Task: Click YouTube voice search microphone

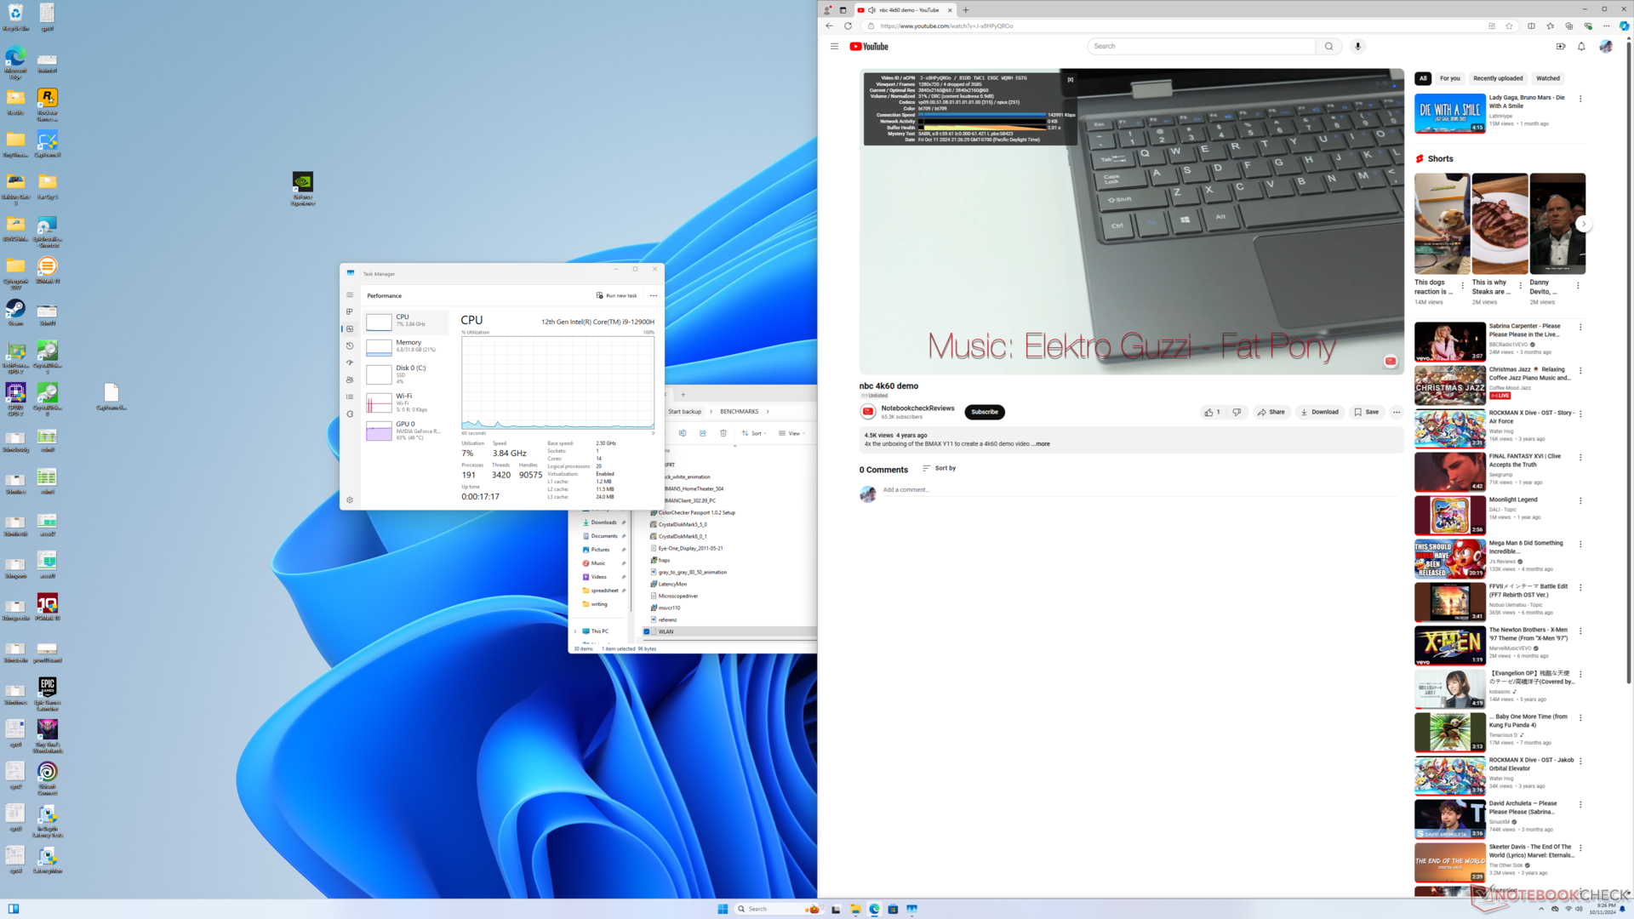Action: (x=1357, y=46)
